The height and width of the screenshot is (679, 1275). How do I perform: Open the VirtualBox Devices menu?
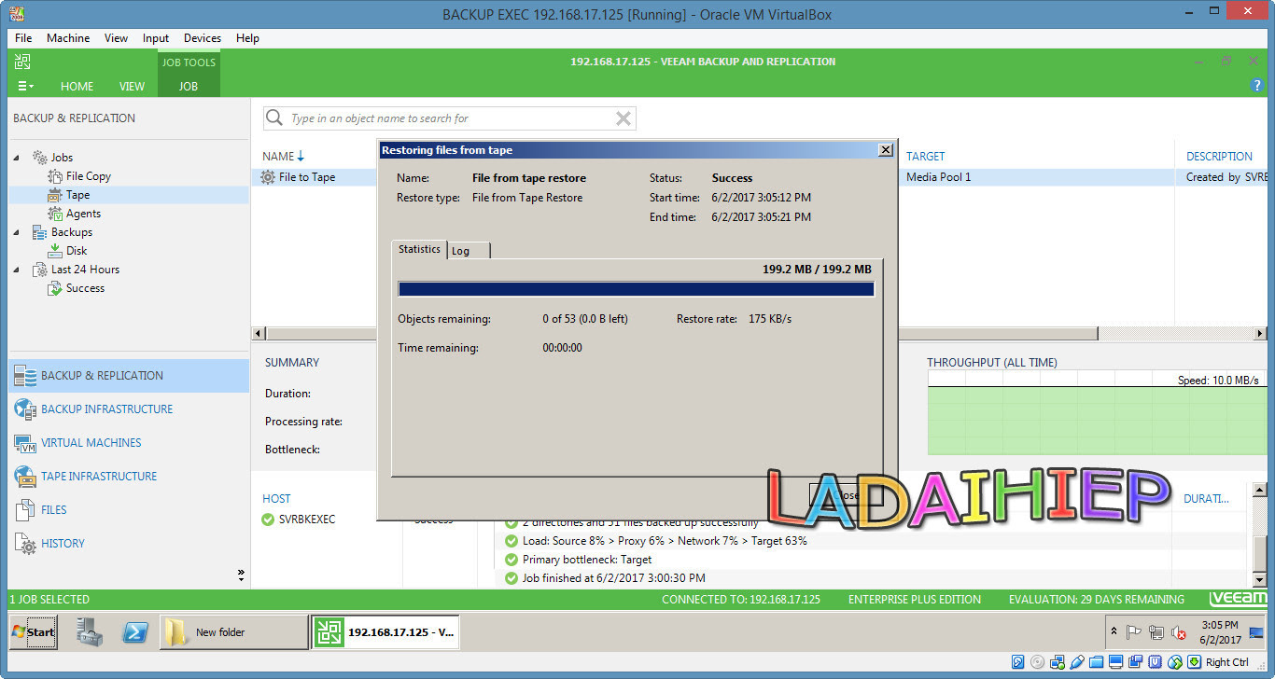click(x=203, y=38)
